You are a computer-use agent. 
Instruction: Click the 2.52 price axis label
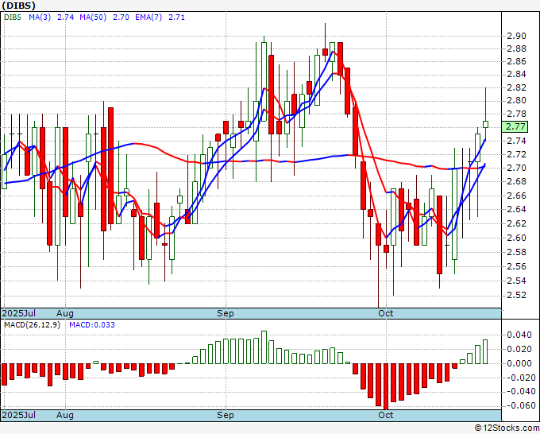point(517,295)
